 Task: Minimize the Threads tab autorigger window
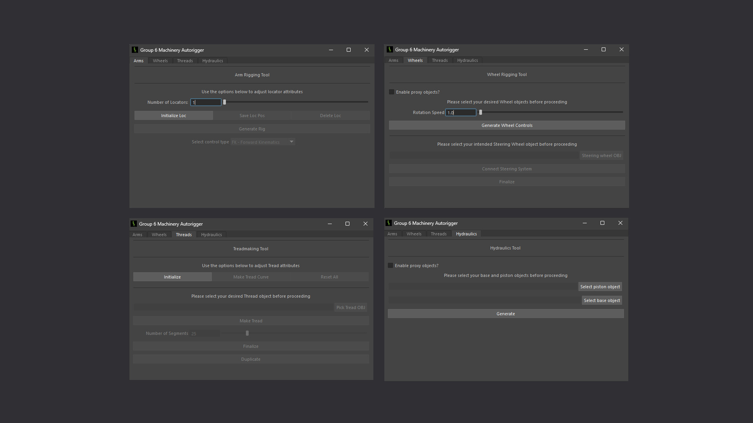pyautogui.click(x=329, y=224)
